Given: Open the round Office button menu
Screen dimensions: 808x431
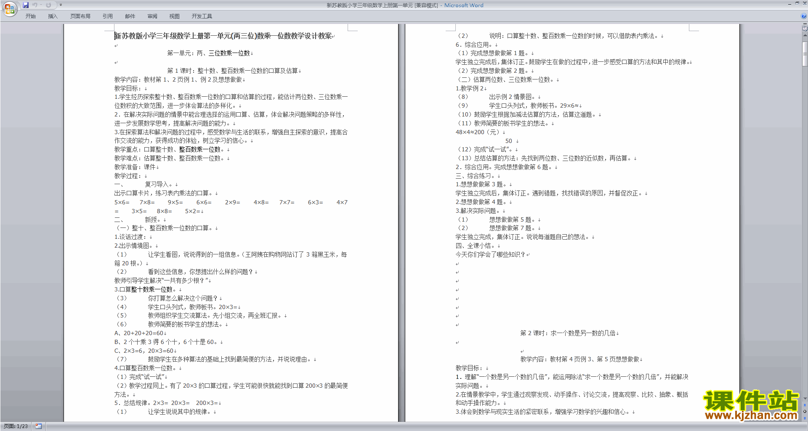Looking at the screenshot, I should click(9, 8).
